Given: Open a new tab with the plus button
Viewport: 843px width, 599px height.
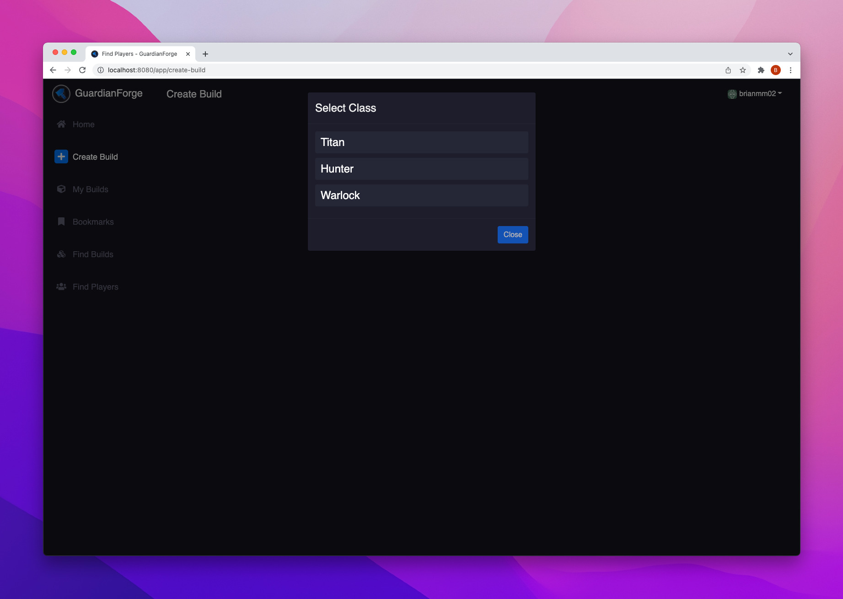Looking at the screenshot, I should tap(205, 54).
